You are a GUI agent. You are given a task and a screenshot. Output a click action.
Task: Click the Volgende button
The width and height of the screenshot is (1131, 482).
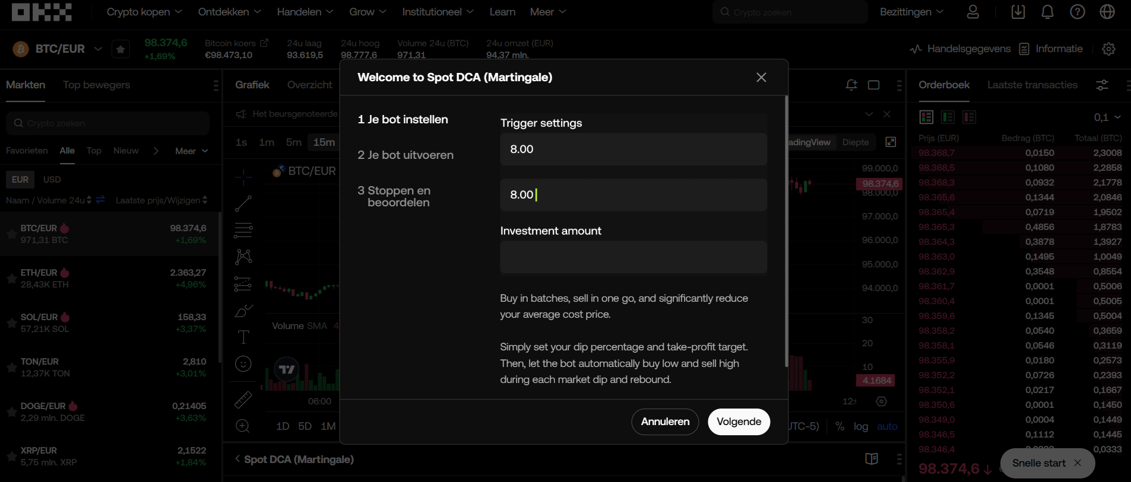coord(739,422)
